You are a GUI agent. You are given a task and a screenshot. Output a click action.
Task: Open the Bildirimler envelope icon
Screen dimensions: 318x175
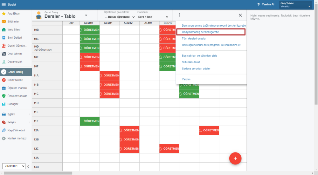pyautogui.click(x=3, y=22)
